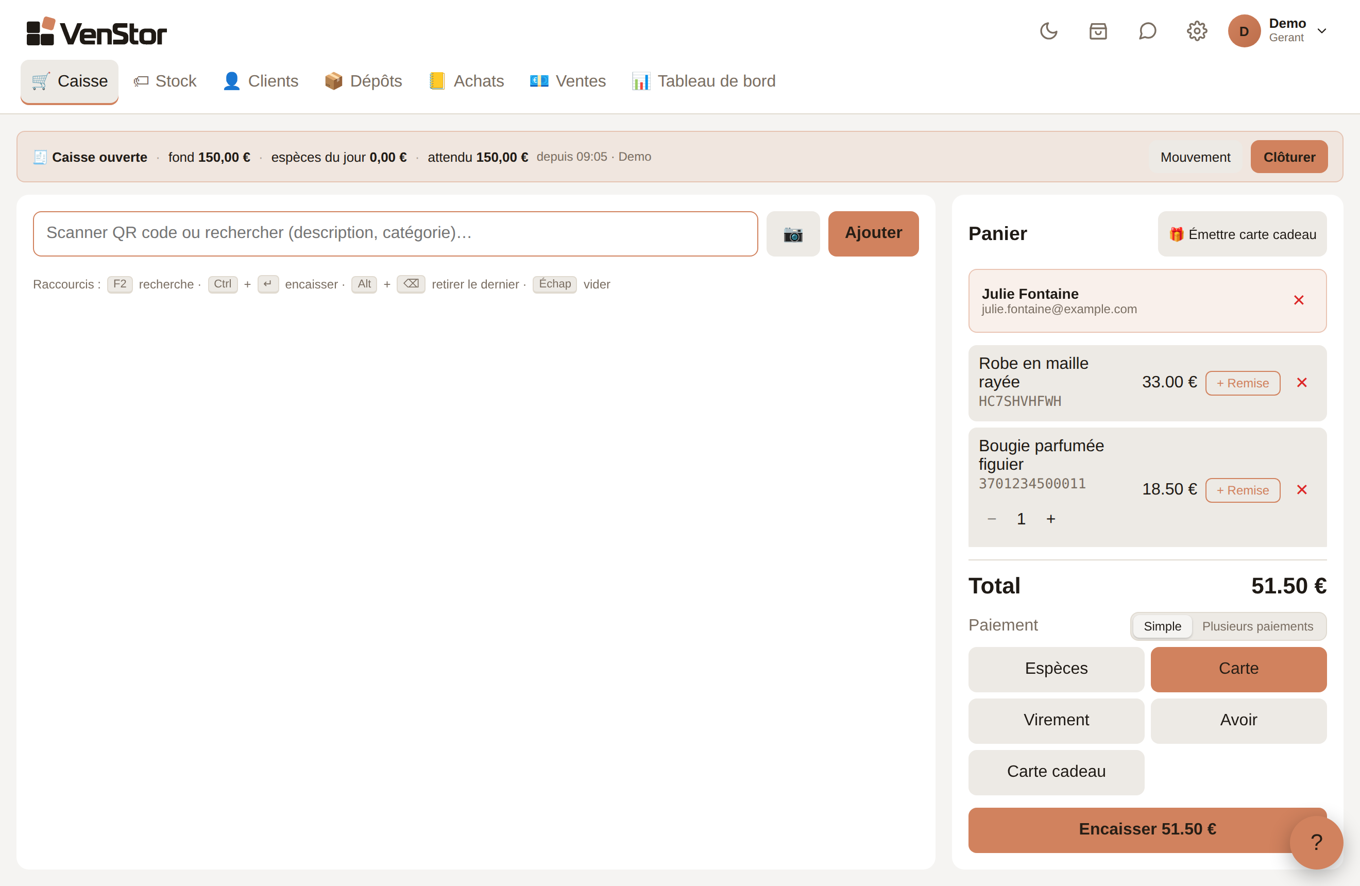This screenshot has width=1360, height=886.
Task: Open settings gear icon
Action: pyautogui.click(x=1197, y=31)
